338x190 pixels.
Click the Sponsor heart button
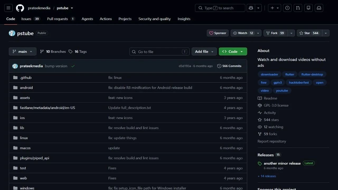(218, 33)
